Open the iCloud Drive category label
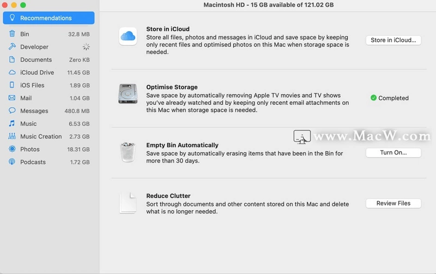Screen dimensions: 436x274 (x=37, y=72)
